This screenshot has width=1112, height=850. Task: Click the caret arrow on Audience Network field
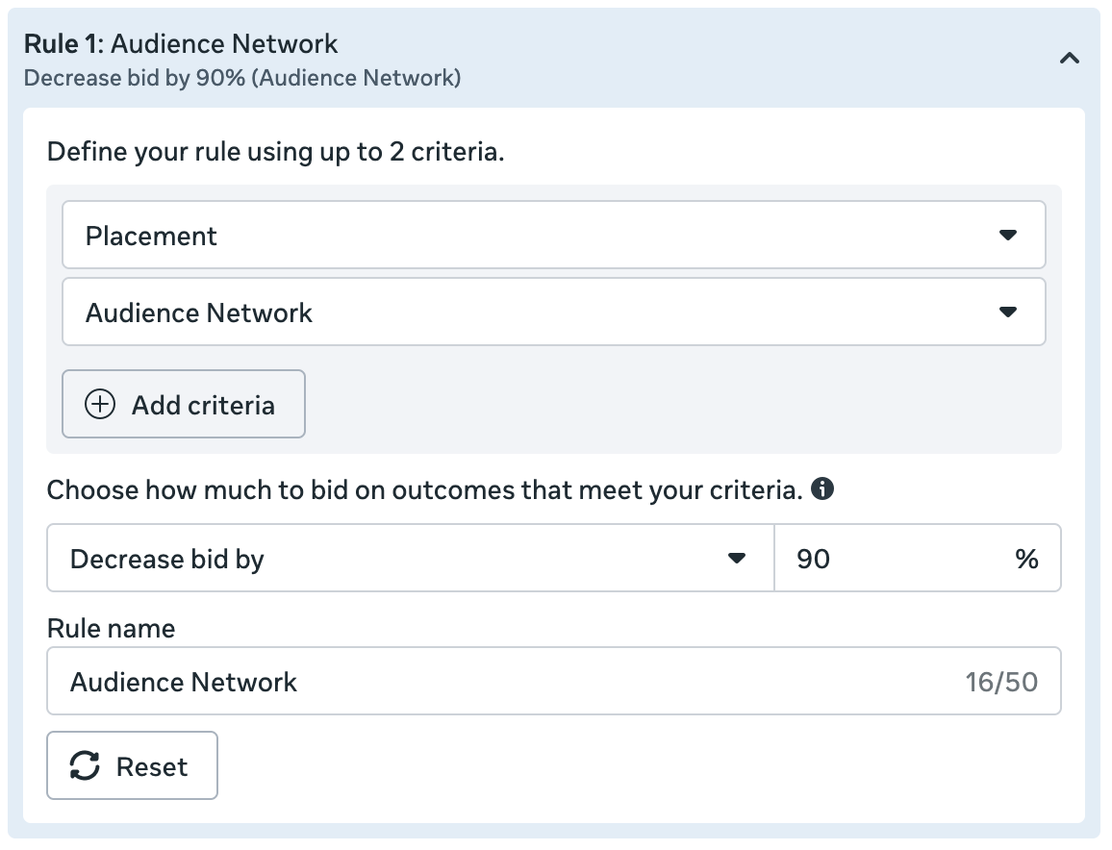[x=1007, y=312]
